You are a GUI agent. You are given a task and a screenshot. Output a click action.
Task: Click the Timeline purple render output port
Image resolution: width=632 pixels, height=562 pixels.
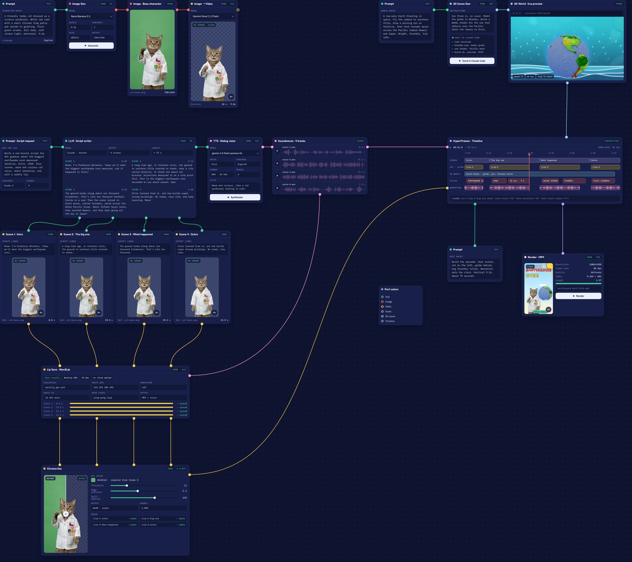point(563,204)
